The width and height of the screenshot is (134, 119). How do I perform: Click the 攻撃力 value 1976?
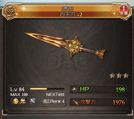[x=119, y=102]
